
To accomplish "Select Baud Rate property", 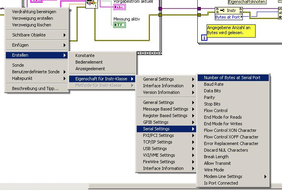I will [233, 84].
